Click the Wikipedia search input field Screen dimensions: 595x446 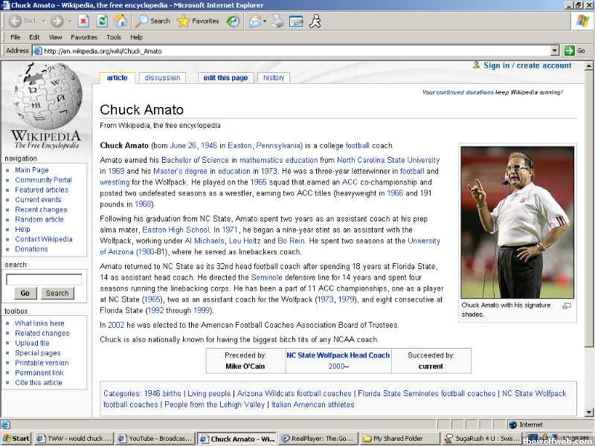point(44,279)
